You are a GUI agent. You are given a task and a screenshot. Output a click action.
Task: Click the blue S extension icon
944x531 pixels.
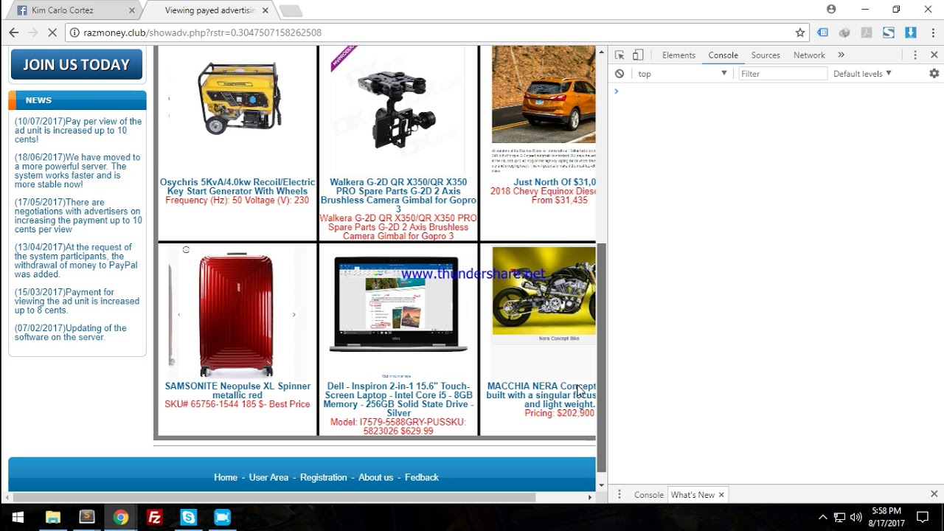(x=889, y=32)
